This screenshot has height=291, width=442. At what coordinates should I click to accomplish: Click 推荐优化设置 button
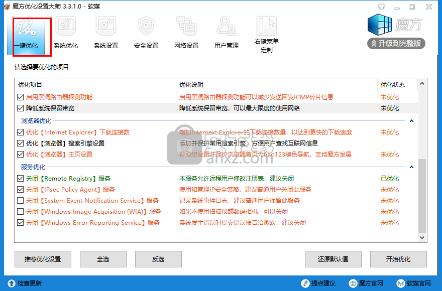pyautogui.click(x=43, y=259)
